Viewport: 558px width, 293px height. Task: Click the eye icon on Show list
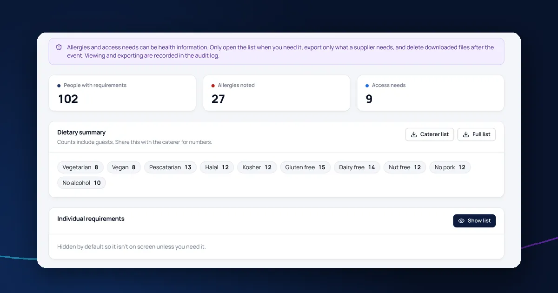pyautogui.click(x=461, y=221)
